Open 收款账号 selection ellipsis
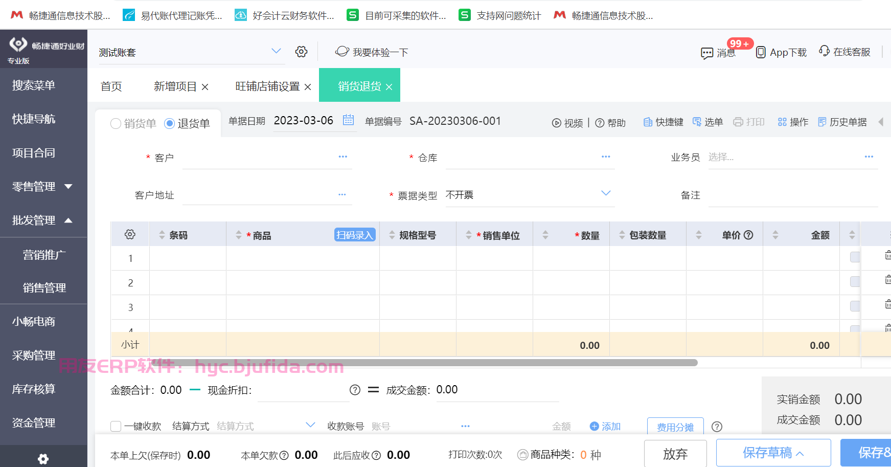Image resolution: width=891 pixels, height=467 pixels. [465, 426]
